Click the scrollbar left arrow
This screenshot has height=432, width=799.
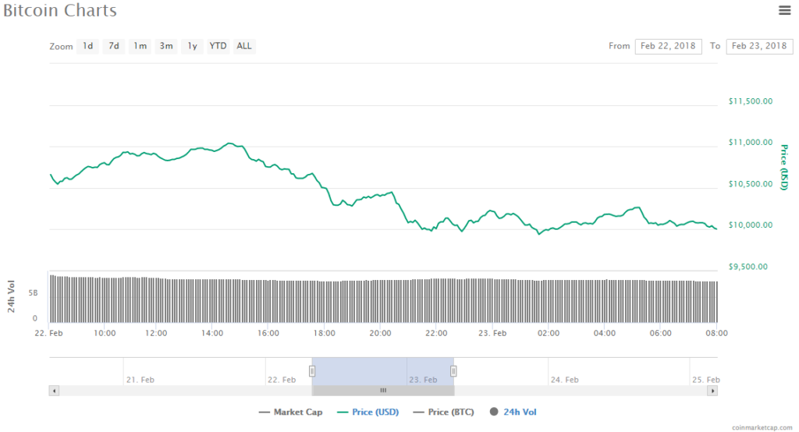point(53,390)
